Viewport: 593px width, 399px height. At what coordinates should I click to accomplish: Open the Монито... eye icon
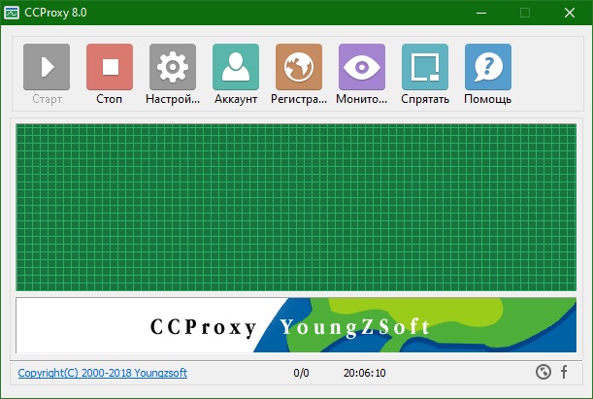362,67
